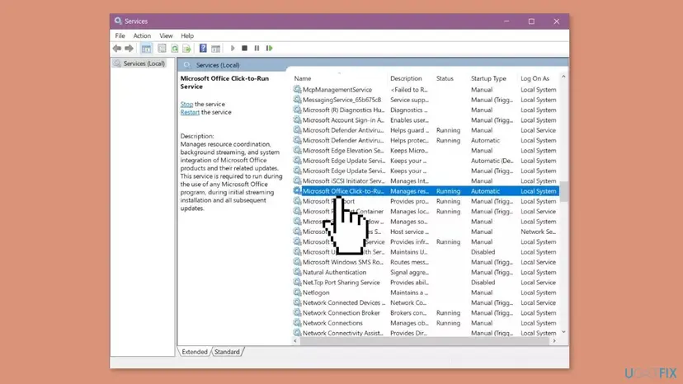Click the toolbar Forward arrow
Viewport: 683px width, 384px height.
point(129,49)
